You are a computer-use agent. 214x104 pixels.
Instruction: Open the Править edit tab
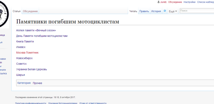(x=144, y=11)
